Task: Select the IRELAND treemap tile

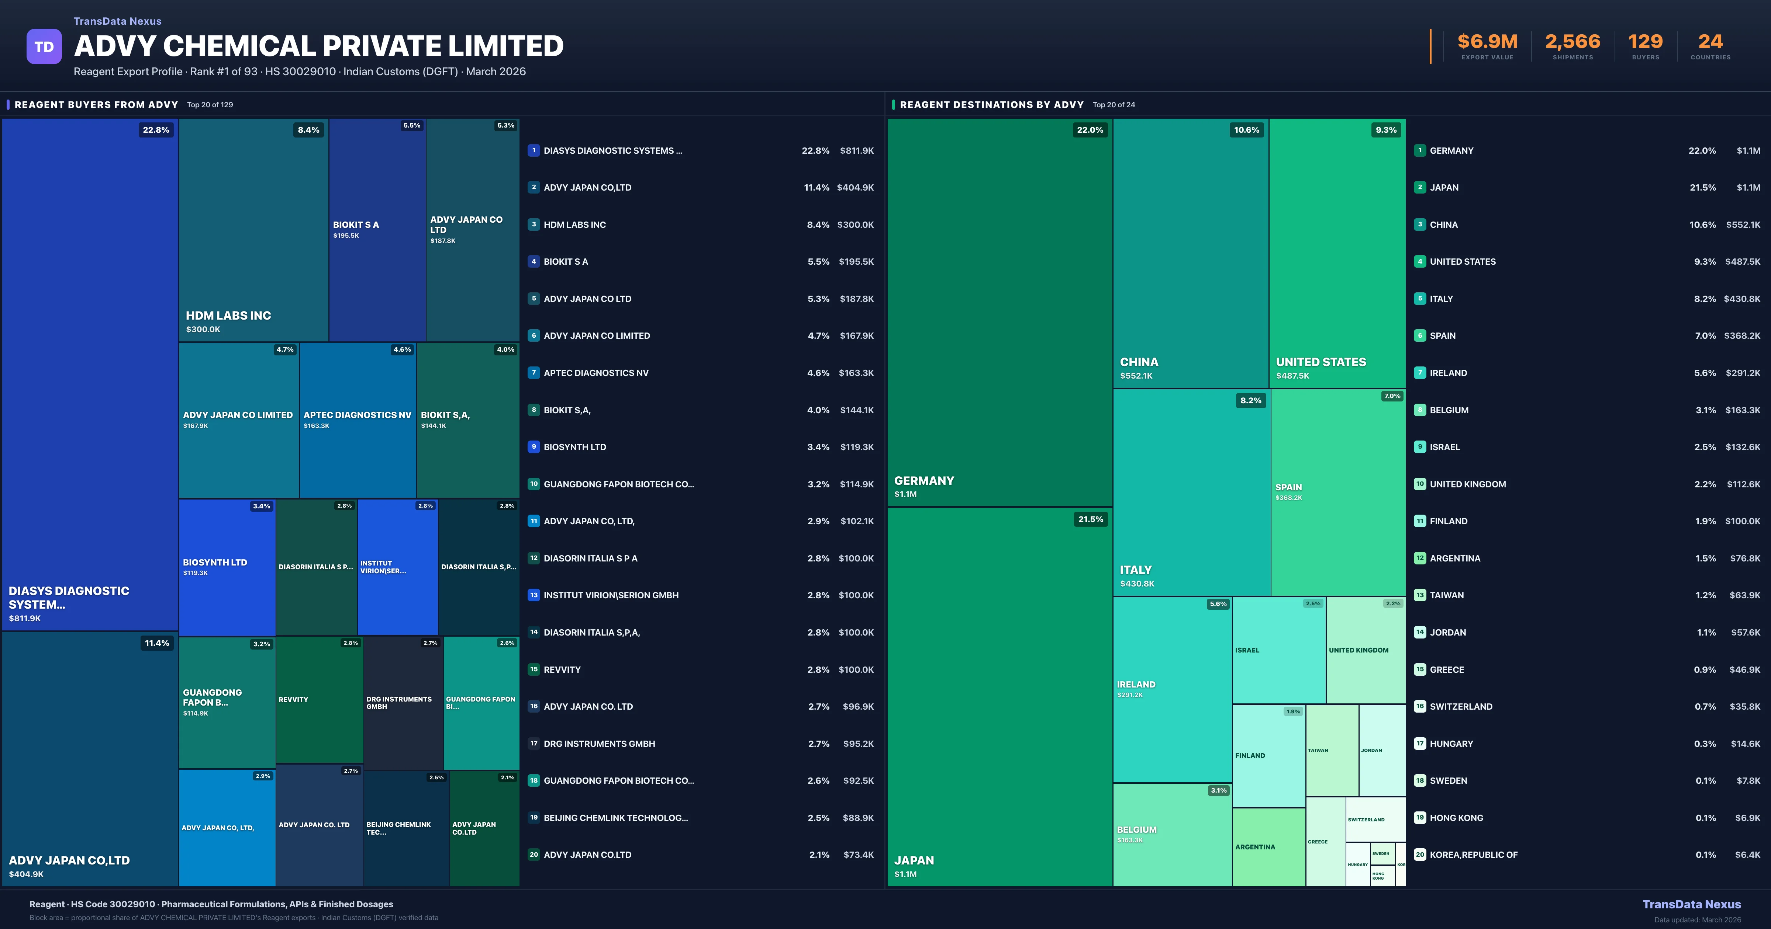Action: (x=1171, y=689)
